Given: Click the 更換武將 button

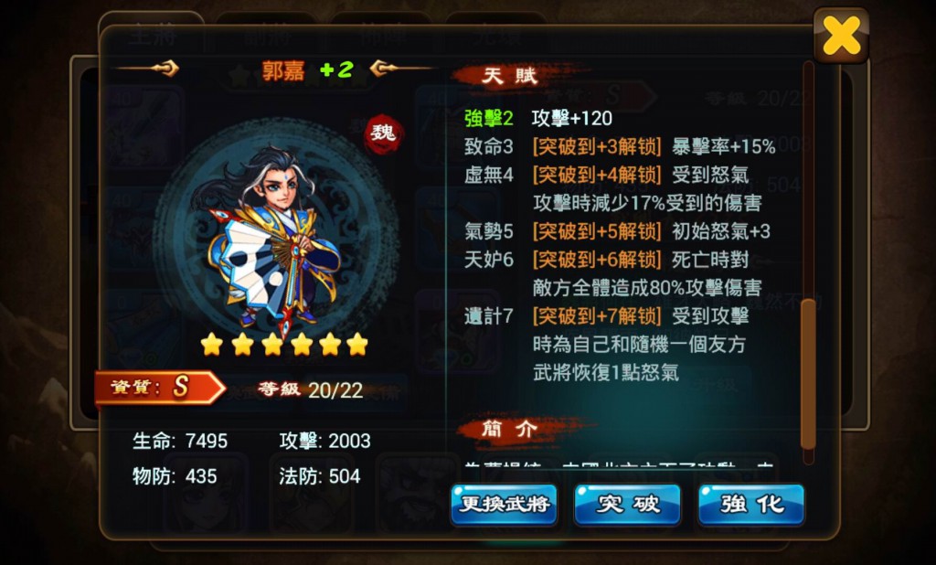Looking at the screenshot, I should [x=504, y=505].
